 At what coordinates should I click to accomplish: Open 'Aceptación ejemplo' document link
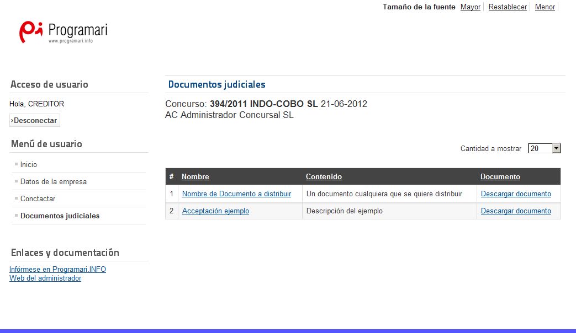point(215,211)
